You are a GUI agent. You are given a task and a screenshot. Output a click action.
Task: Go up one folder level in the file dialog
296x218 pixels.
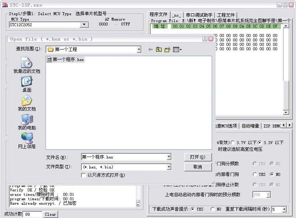pos(159,50)
